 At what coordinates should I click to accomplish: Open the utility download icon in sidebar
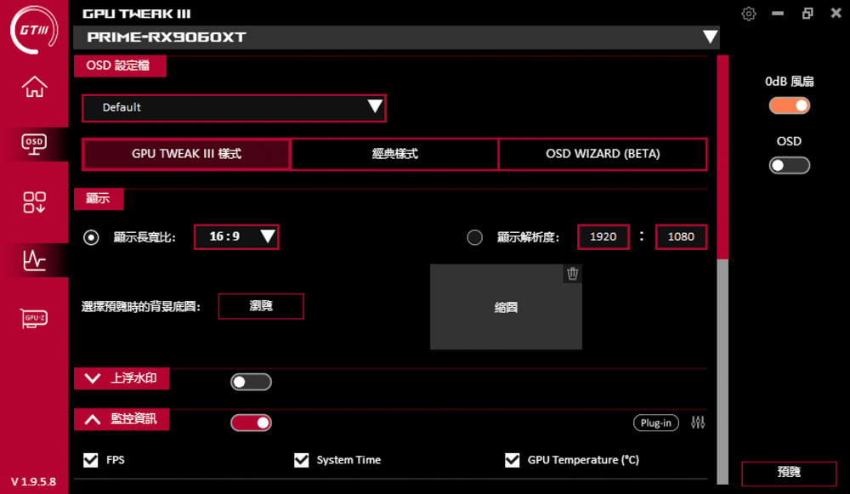point(34,202)
